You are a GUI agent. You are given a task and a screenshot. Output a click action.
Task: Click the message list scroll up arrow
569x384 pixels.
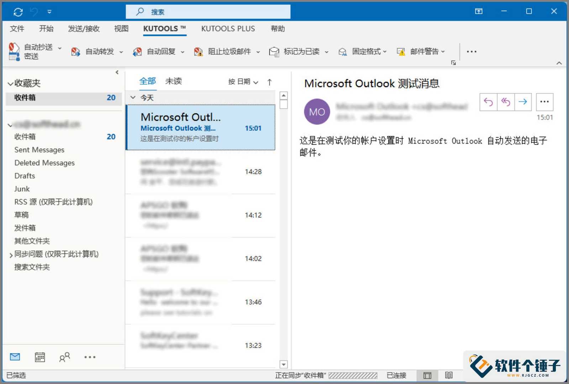pos(284,96)
